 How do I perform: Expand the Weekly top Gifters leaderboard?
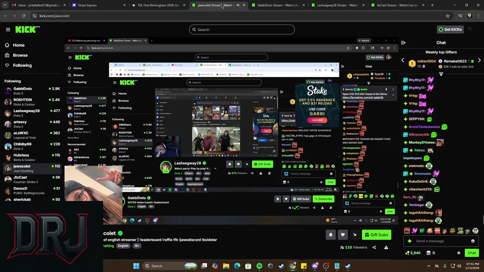pyautogui.click(x=441, y=74)
